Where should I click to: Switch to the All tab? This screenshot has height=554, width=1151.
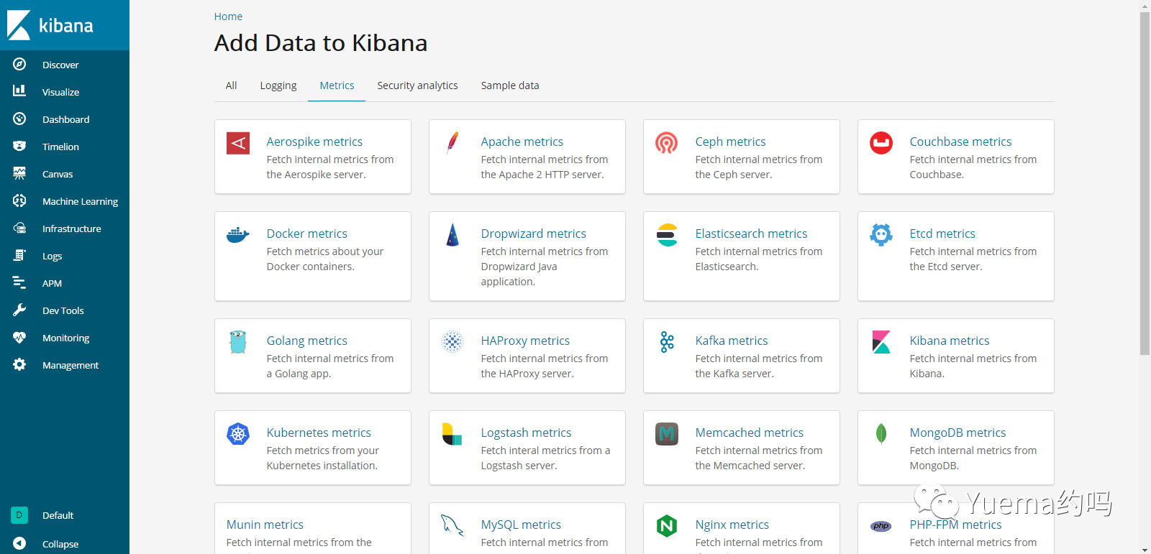231,86
